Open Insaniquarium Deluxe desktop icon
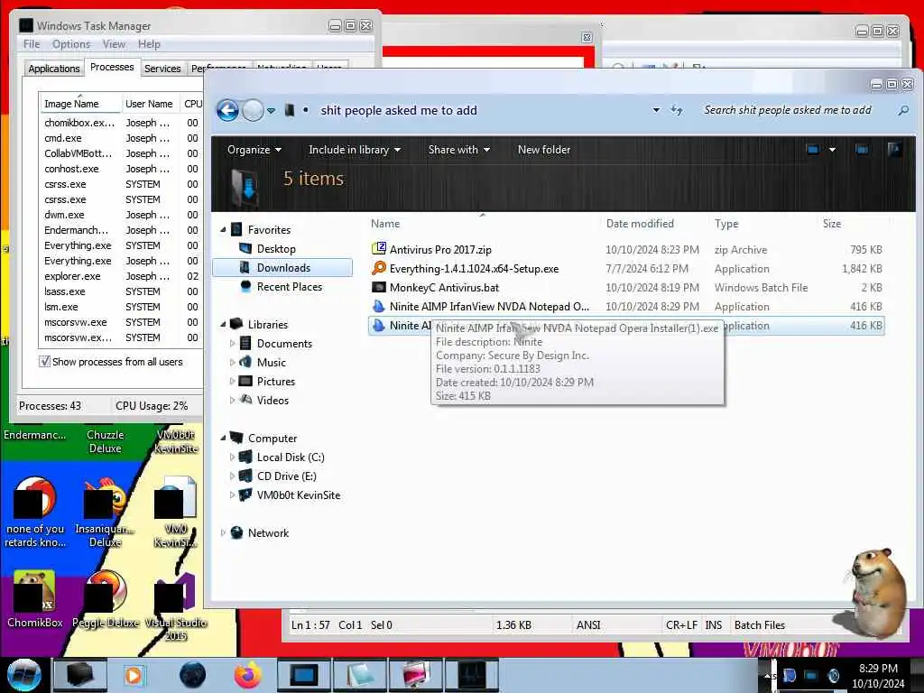This screenshot has height=693, width=924. [x=106, y=513]
